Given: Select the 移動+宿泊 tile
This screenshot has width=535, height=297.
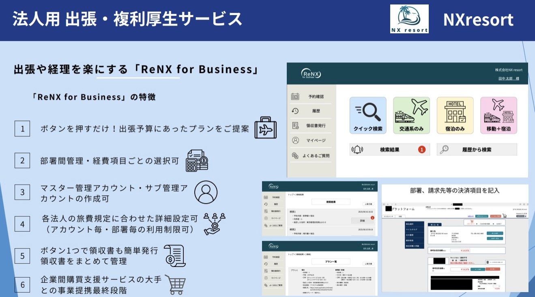Looking at the screenshot, I should point(498,116).
